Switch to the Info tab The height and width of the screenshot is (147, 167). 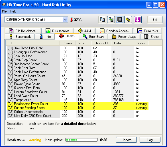pos(45,37)
